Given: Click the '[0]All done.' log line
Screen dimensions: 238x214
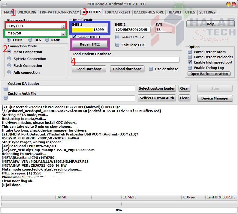Looking at the screenshot, I should click(11, 185).
